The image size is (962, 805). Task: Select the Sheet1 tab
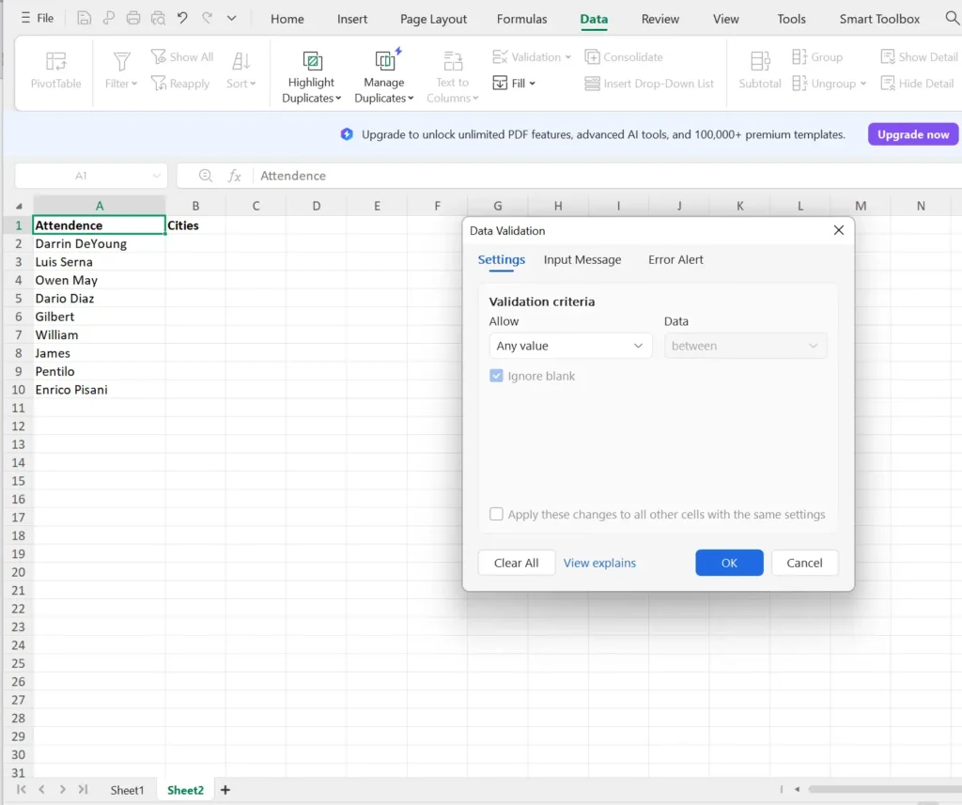(128, 790)
